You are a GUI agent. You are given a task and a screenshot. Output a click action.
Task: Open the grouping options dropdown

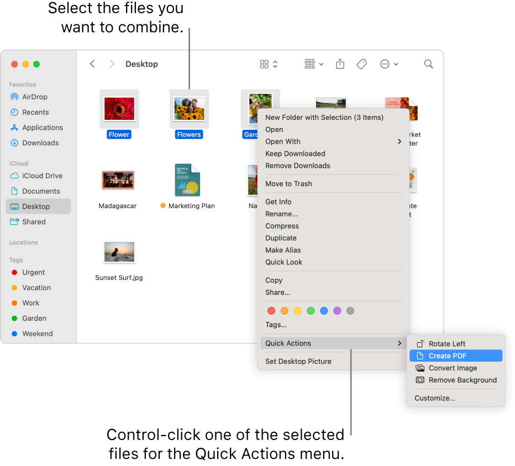coord(313,64)
